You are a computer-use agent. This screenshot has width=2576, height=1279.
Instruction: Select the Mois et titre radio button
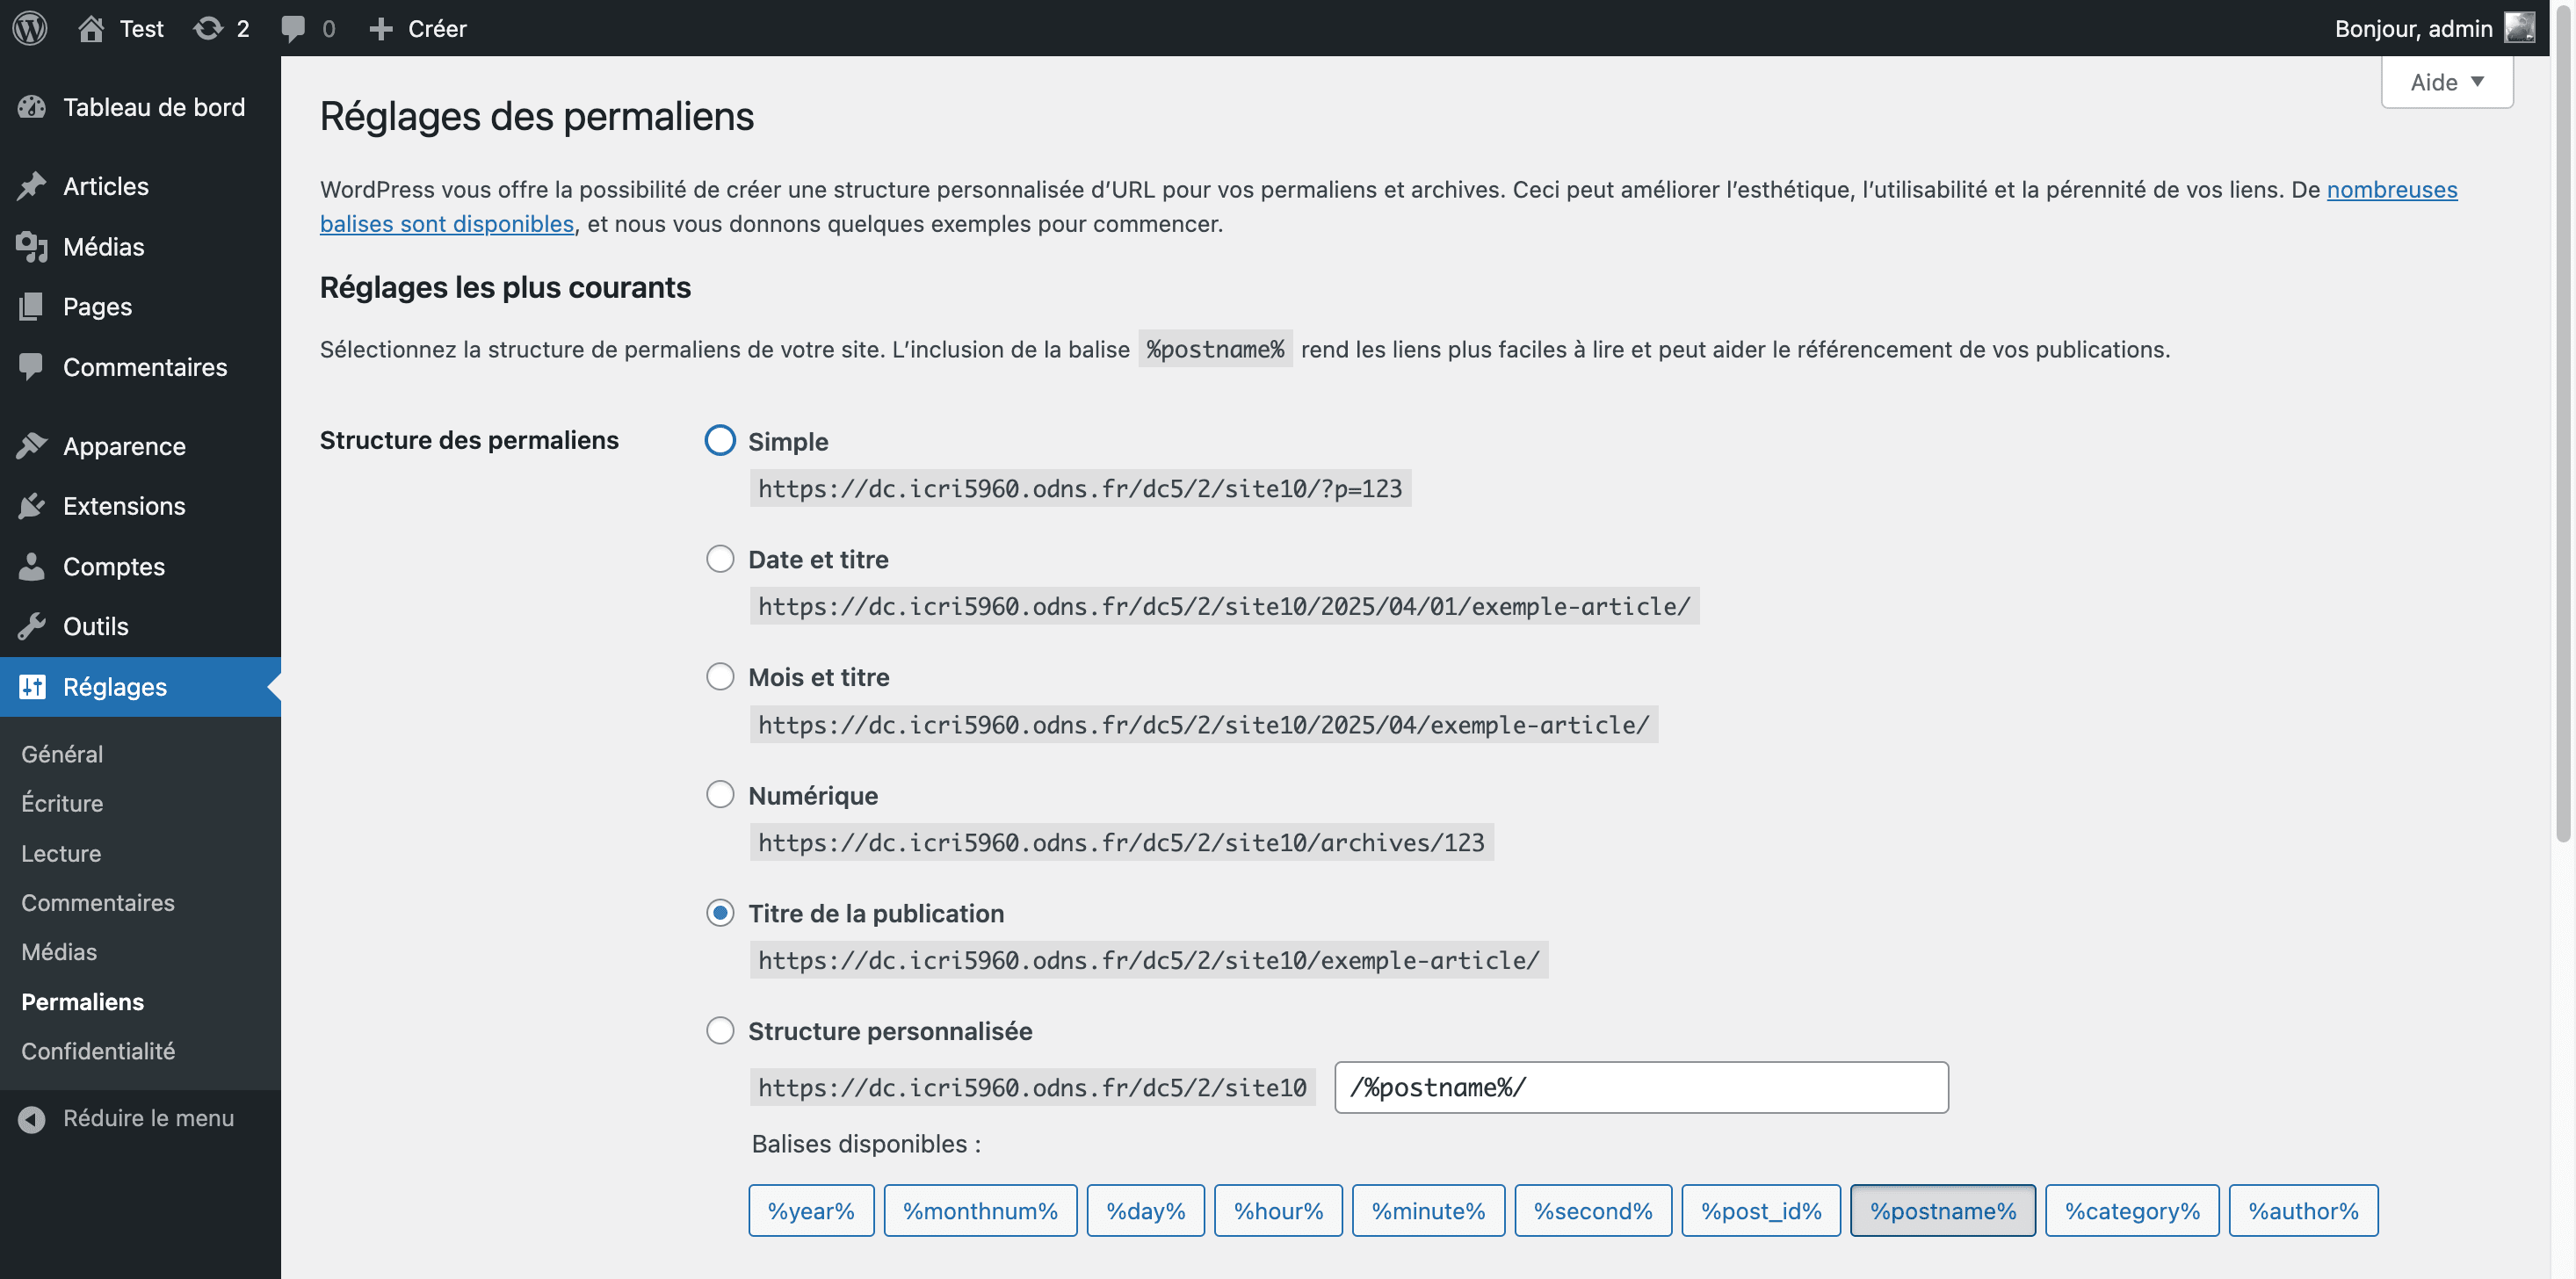tap(720, 676)
